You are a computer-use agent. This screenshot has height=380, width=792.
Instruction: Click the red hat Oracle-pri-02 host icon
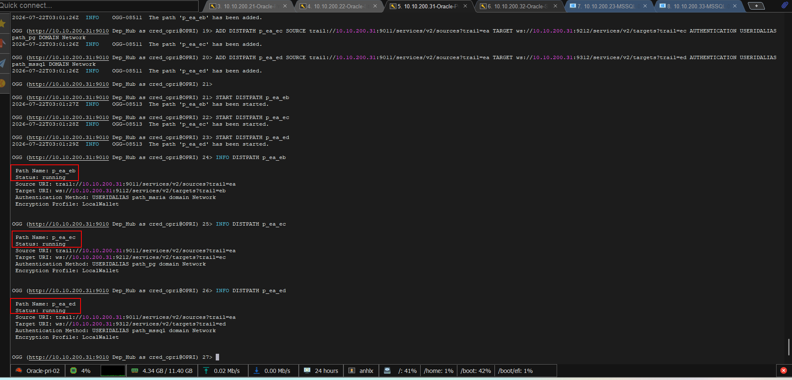pyautogui.click(x=19, y=370)
